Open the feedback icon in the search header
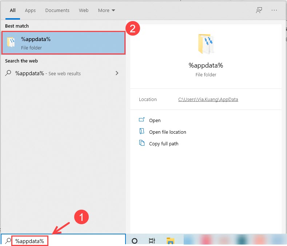Screen dimensions: 287x246 point(259,11)
